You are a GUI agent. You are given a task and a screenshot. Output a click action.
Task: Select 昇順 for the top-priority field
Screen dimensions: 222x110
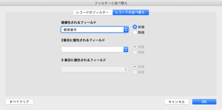(x=135, y=27)
